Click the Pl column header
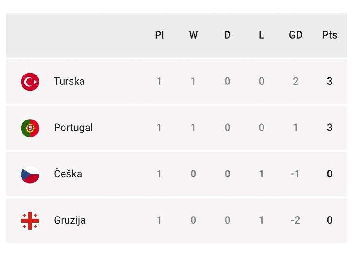This screenshot has height=257, width=353. pyautogui.click(x=159, y=35)
